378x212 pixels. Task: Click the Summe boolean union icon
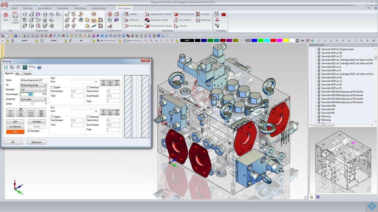tap(126, 14)
